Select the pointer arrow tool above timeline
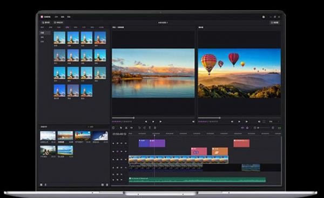 (x=121, y=128)
